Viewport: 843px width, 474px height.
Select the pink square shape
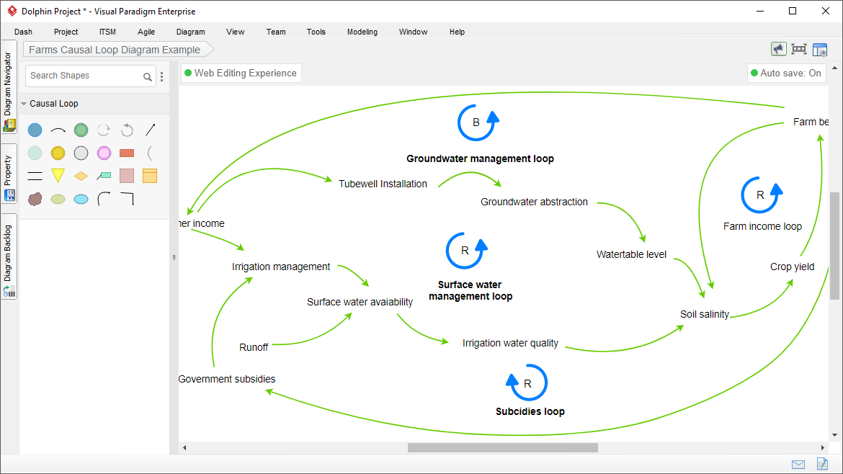[x=127, y=176]
